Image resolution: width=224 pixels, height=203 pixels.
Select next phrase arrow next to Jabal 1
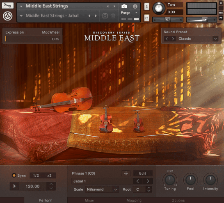point(148,181)
